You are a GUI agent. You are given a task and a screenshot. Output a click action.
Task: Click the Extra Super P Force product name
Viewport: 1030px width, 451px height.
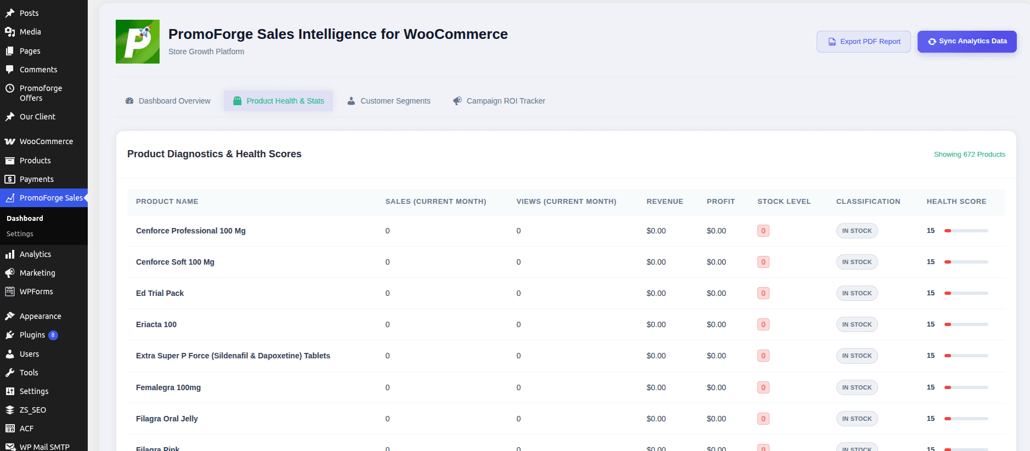click(x=233, y=356)
